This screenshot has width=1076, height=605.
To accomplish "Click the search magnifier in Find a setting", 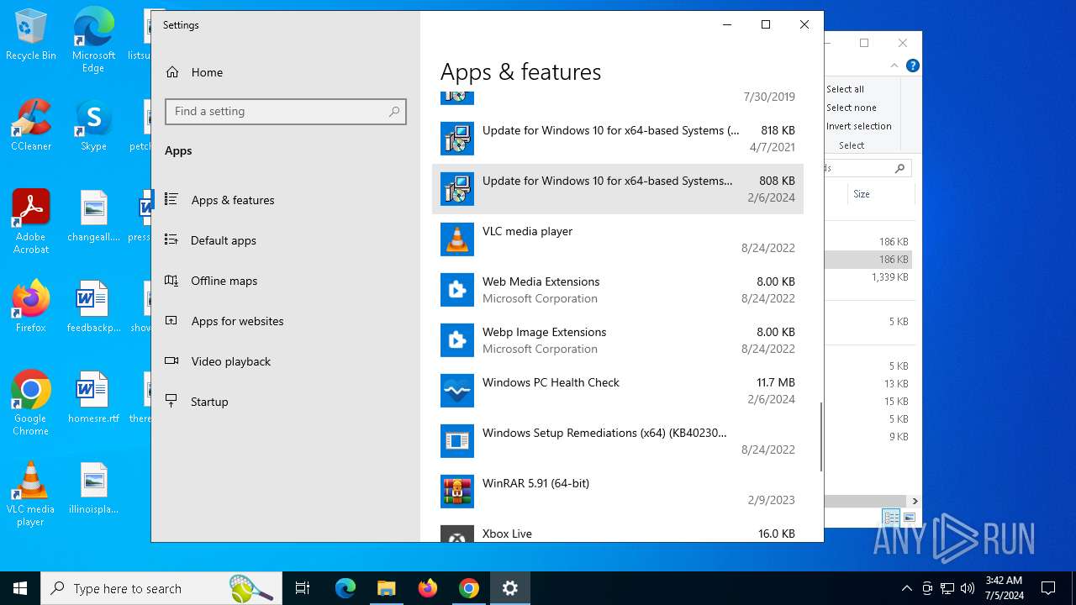I will pyautogui.click(x=394, y=112).
